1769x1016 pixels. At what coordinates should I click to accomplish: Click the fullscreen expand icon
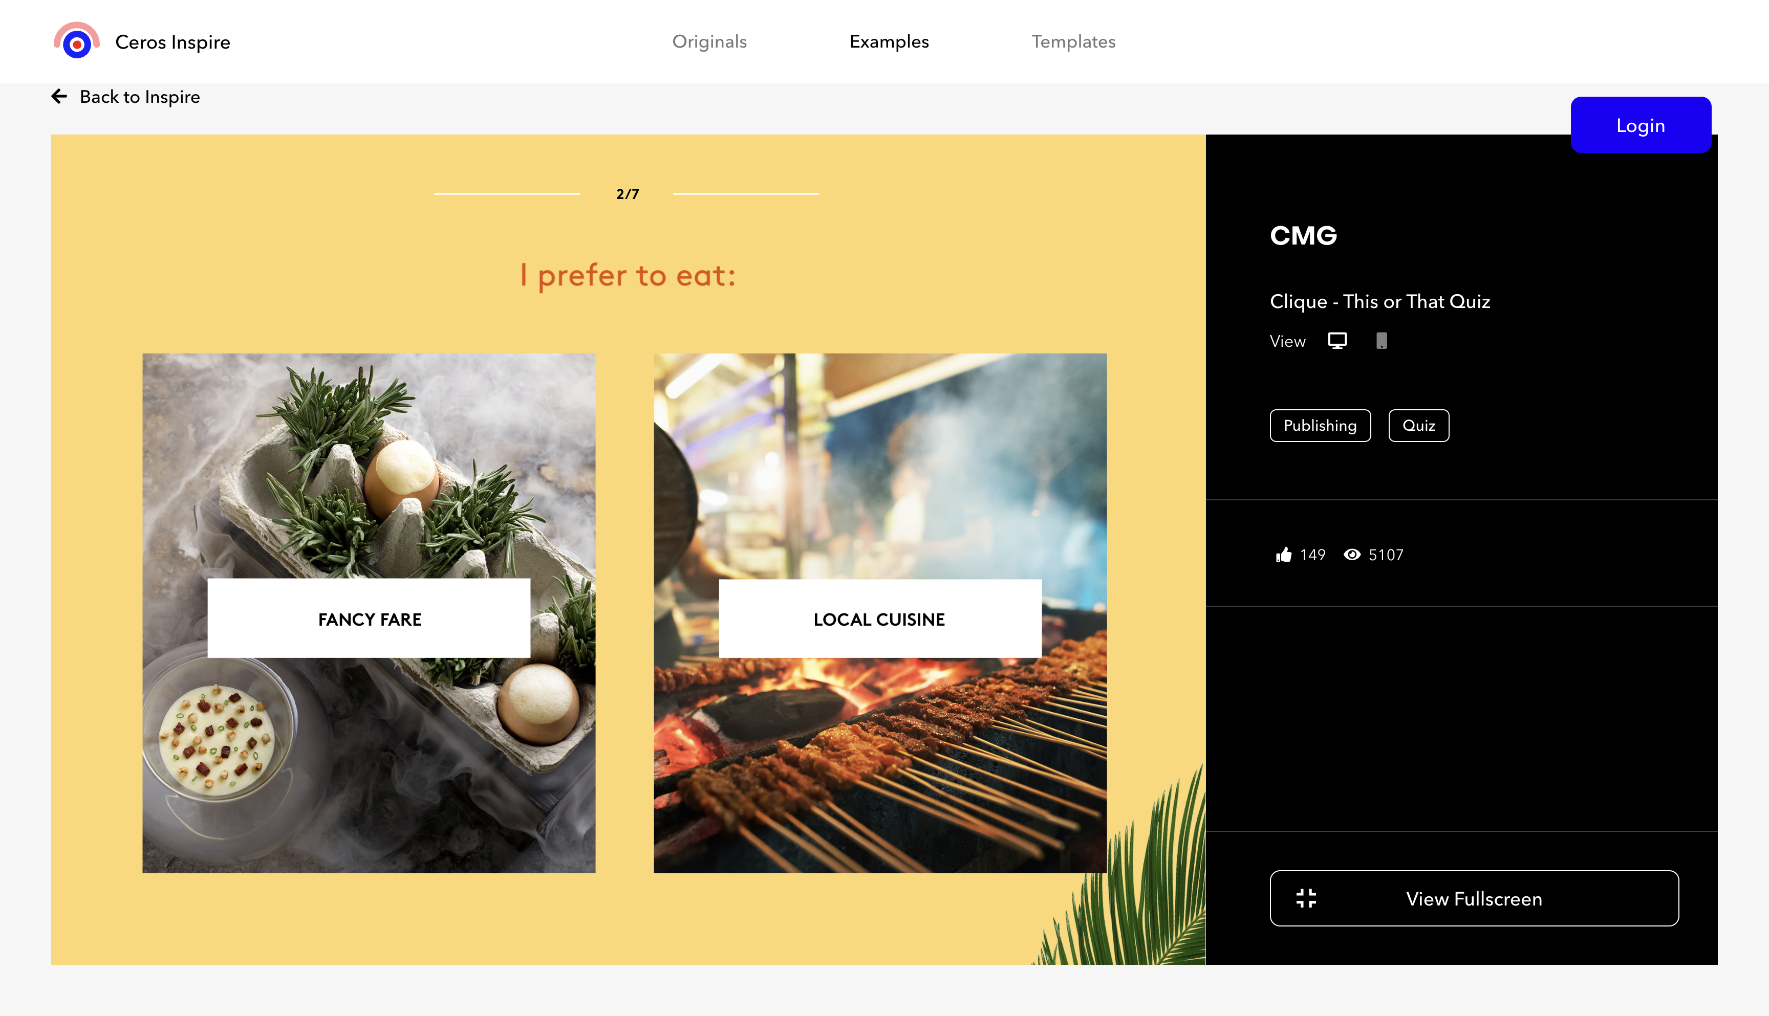(1306, 899)
